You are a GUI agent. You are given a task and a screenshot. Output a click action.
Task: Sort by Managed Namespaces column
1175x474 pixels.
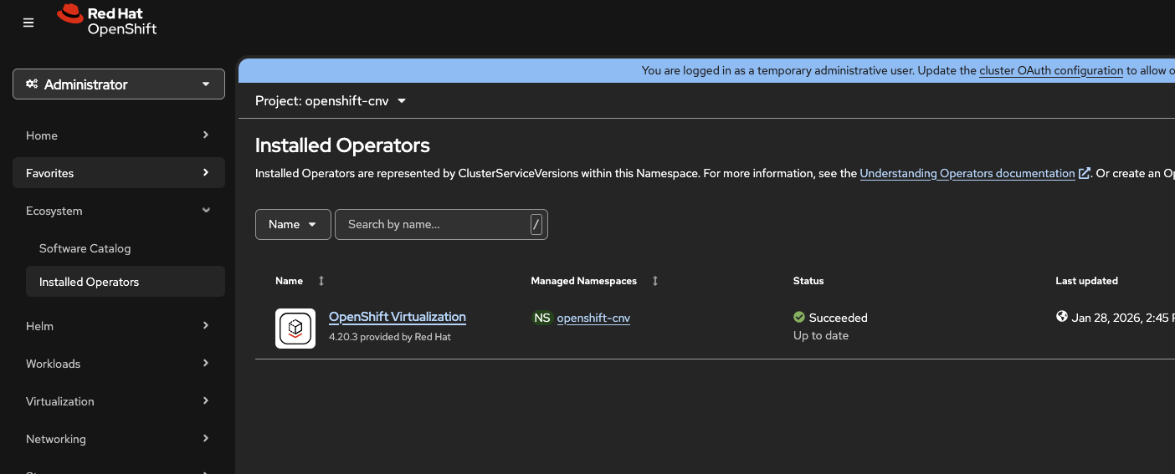point(594,281)
